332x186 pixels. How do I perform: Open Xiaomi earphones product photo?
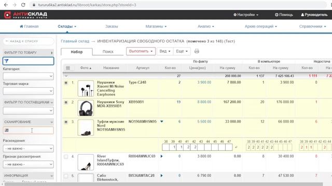86,88
